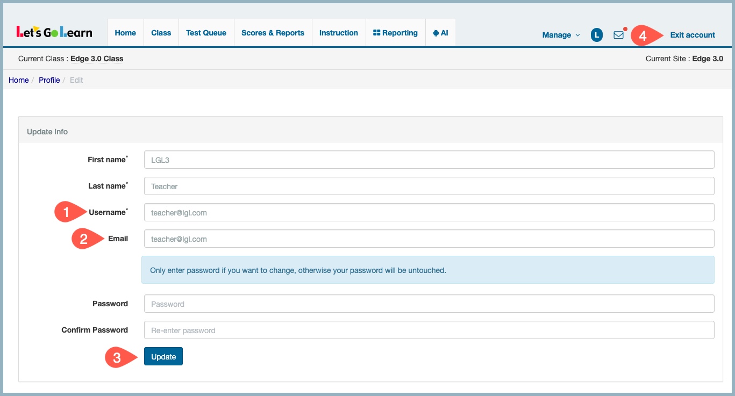Open Scores & Reports tab

click(x=273, y=33)
